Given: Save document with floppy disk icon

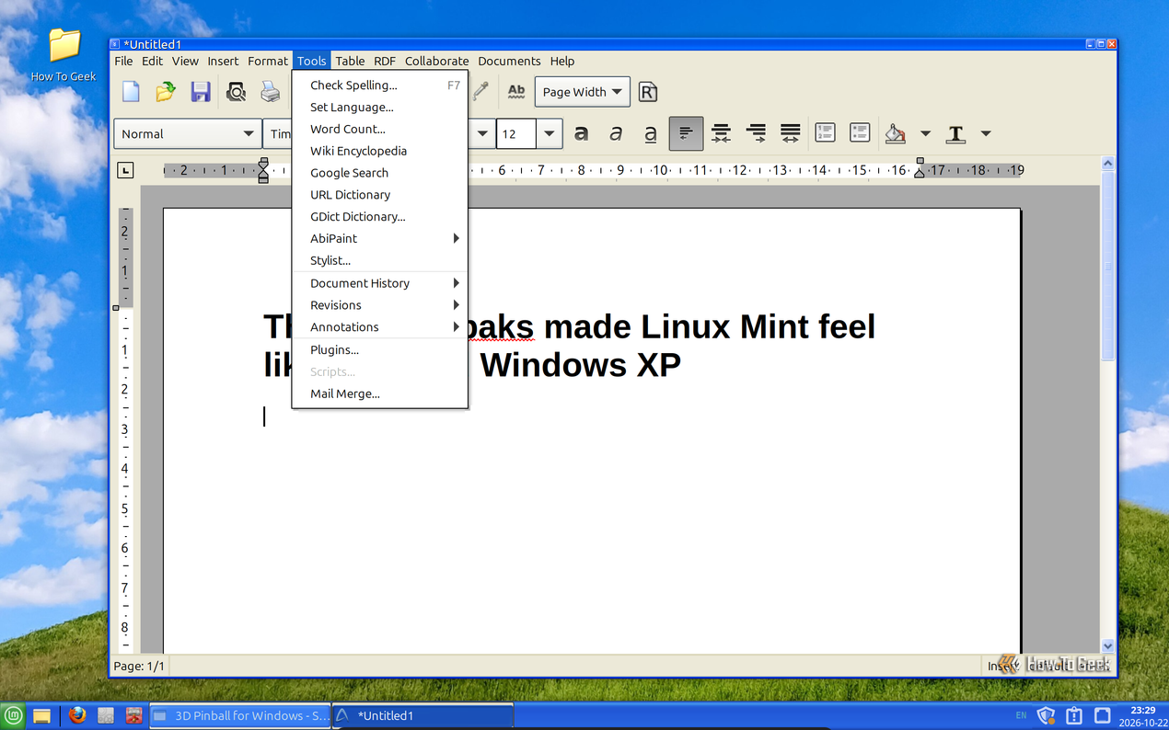Looking at the screenshot, I should click(201, 91).
